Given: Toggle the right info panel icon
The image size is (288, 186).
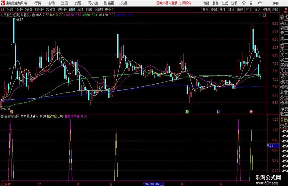Looking at the screenshot, I should coord(265,15).
